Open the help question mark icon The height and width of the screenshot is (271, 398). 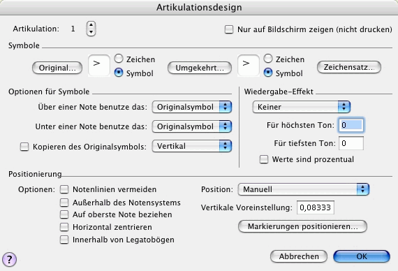click(x=9, y=259)
